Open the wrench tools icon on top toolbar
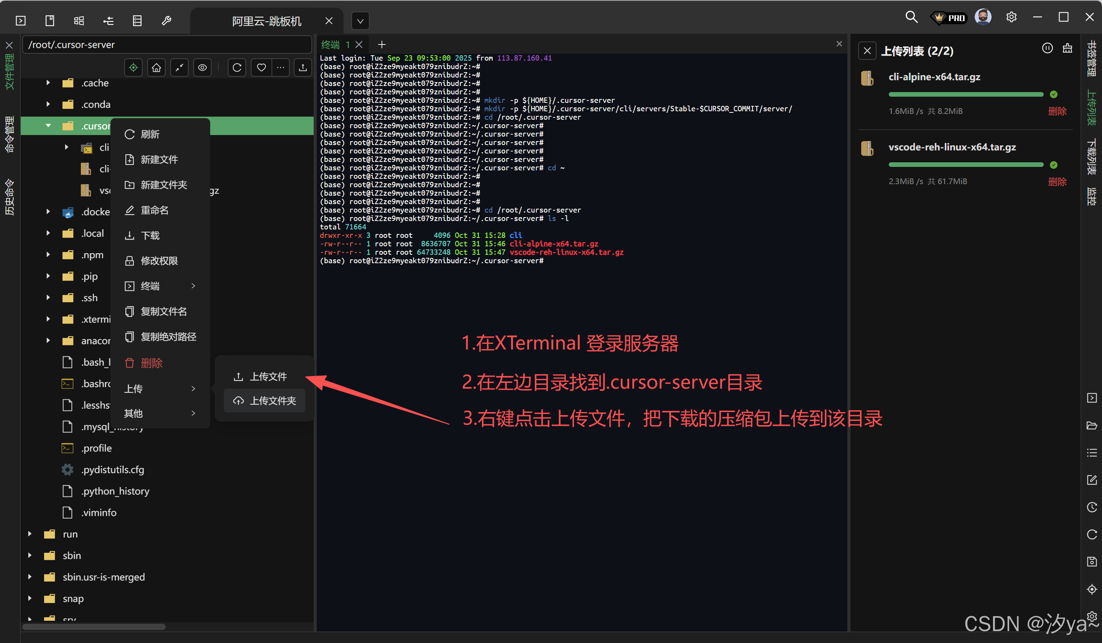 (166, 20)
